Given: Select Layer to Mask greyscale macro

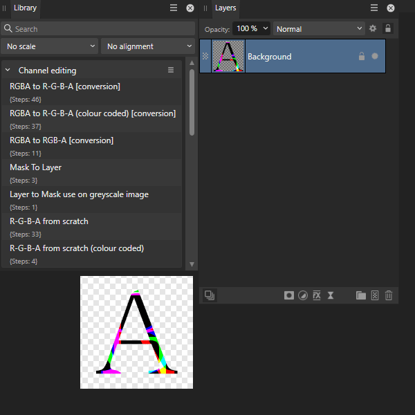Looking at the screenshot, I should pos(91,200).
